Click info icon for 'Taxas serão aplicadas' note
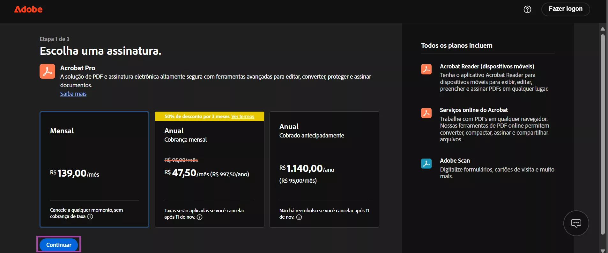608x253 pixels. point(200,217)
